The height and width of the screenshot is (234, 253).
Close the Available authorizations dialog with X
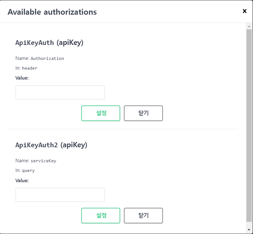pos(245,11)
